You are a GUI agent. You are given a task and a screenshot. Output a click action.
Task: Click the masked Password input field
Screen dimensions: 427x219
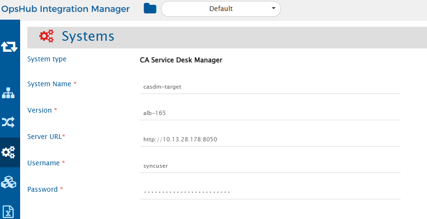pos(270,192)
